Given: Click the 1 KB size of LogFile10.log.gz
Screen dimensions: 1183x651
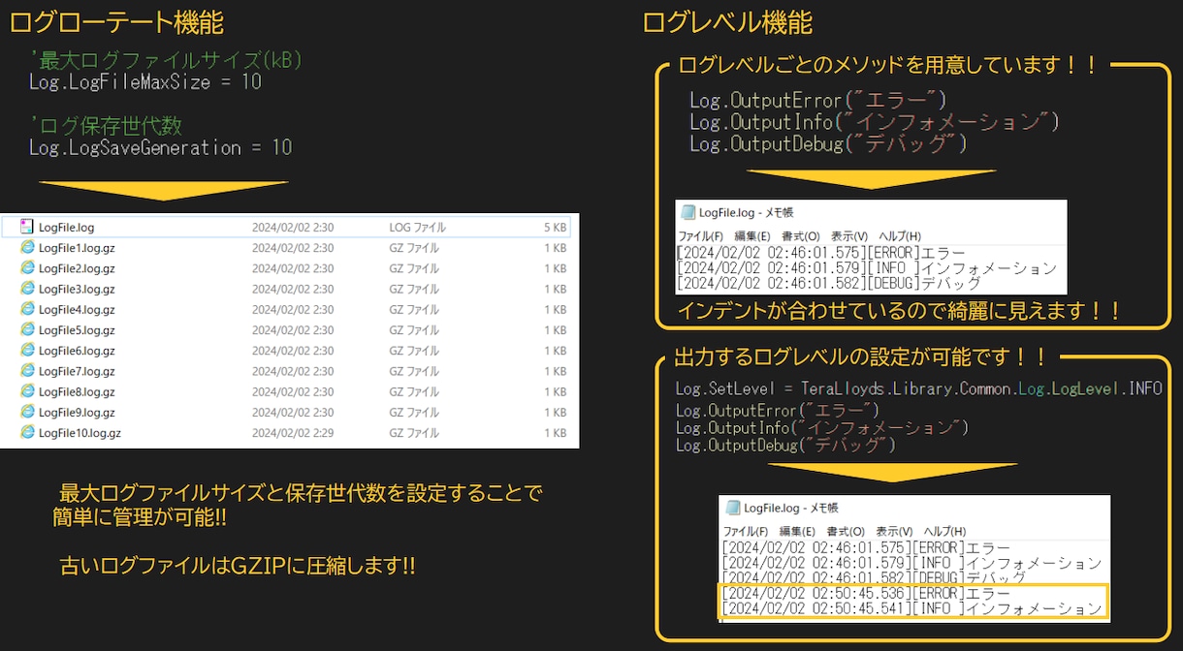Looking at the screenshot, I should (556, 433).
